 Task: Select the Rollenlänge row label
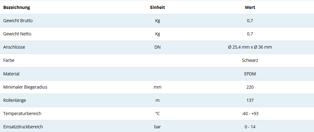pyautogui.click(x=15, y=100)
